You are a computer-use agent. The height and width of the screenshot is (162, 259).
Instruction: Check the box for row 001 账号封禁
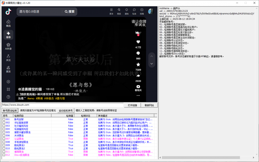pyautogui.click(x=4, y=119)
